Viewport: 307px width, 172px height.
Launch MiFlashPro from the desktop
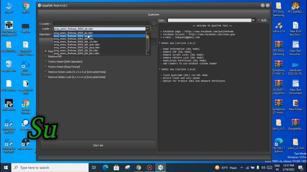pyautogui.click(x=9, y=105)
